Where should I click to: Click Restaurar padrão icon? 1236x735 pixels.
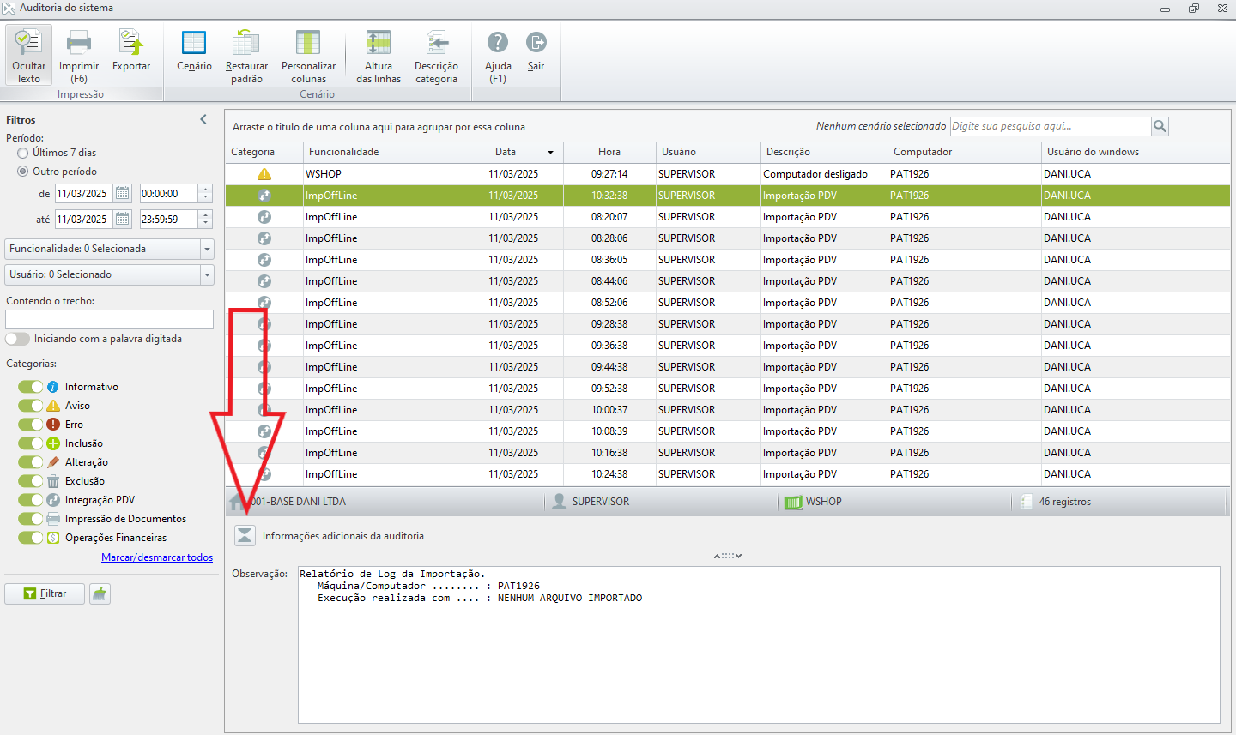(x=246, y=43)
